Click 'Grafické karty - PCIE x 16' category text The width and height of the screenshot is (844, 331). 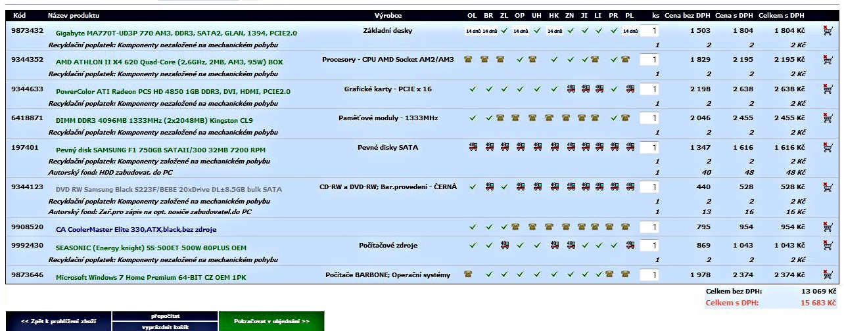[x=388, y=89]
